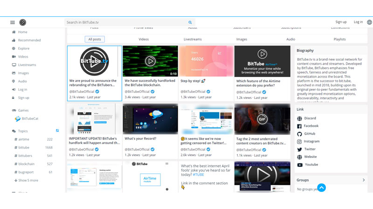Click the Home icon in sidebar
The image size is (373, 209).
(14, 32)
